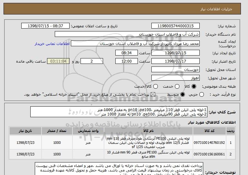Click the شرح کلی نیاز description box
The height and width of the screenshot is (175, 248).
tap(119, 112)
